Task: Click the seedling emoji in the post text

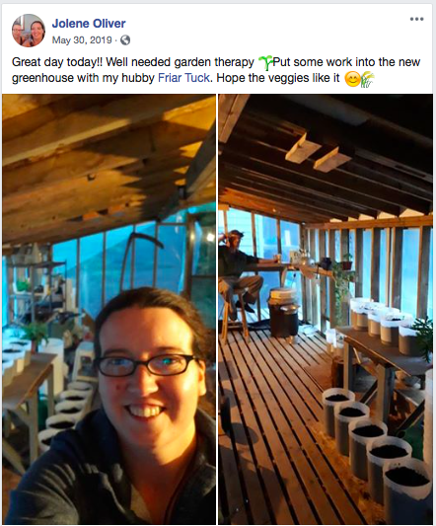Action: tap(265, 63)
